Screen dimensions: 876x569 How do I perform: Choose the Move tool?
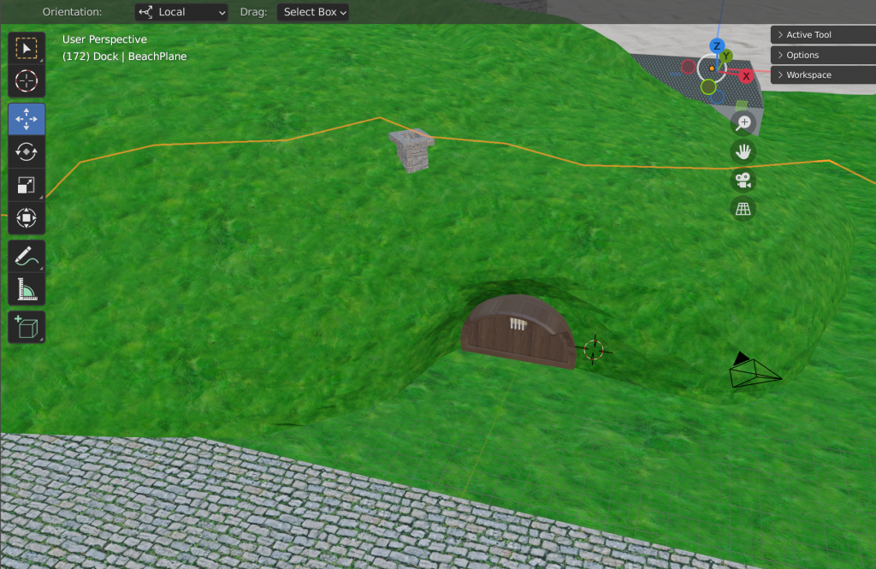(27, 119)
